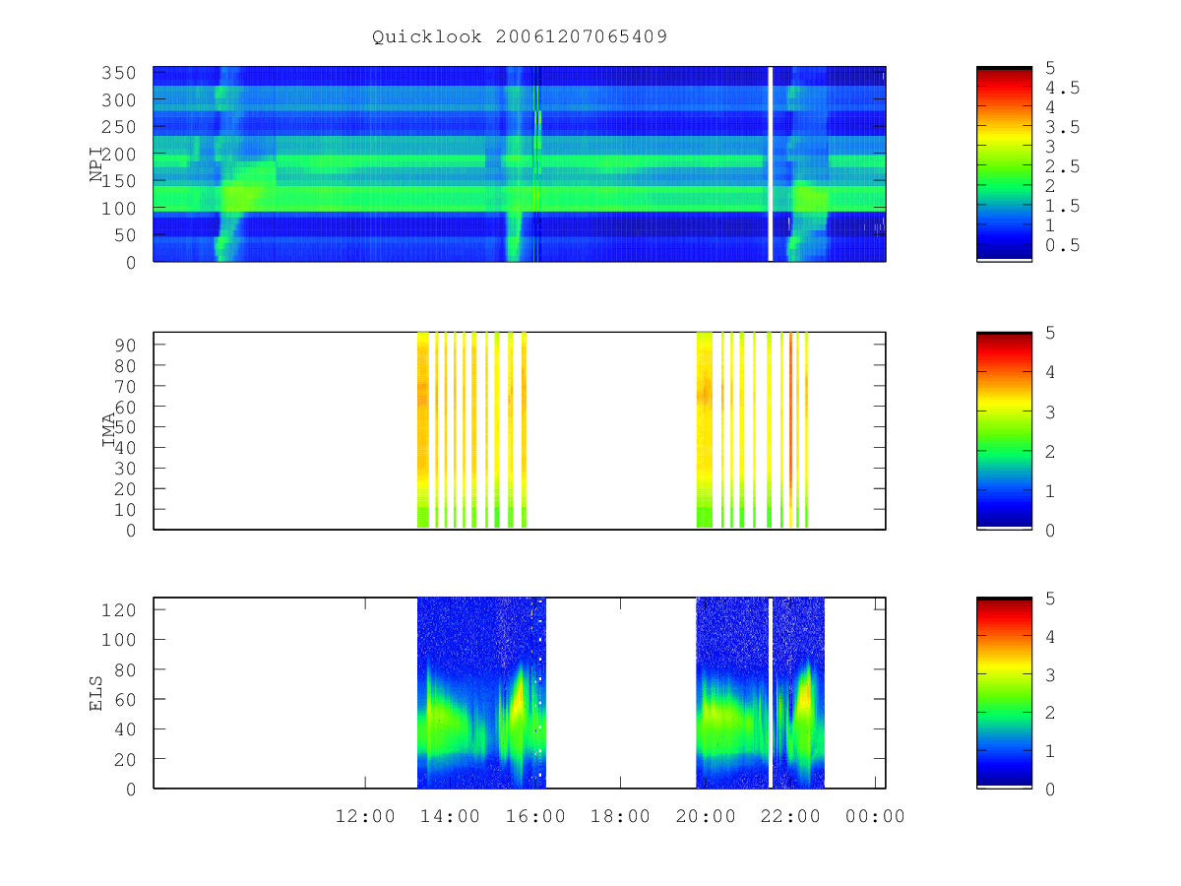Click the 150 tick on the NPI axis
The image size is (1181, 886).
tap(121, 181)
